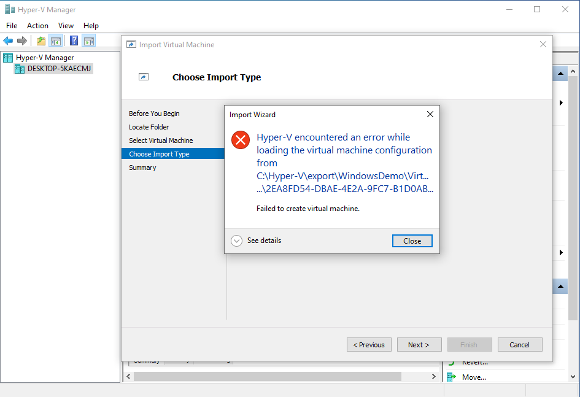Open the File menu

tap(12, 26)
